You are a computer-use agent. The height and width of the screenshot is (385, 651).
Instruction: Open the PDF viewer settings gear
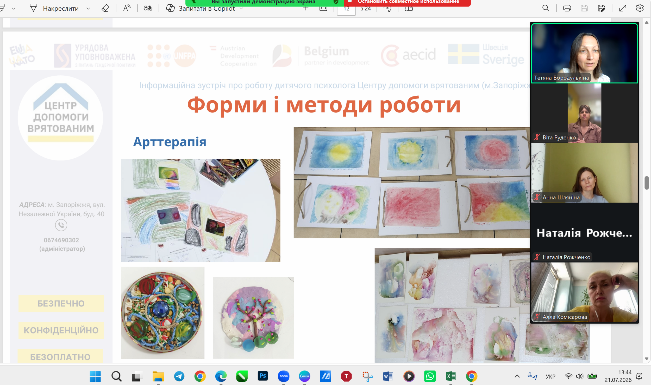tap(640, 8)
